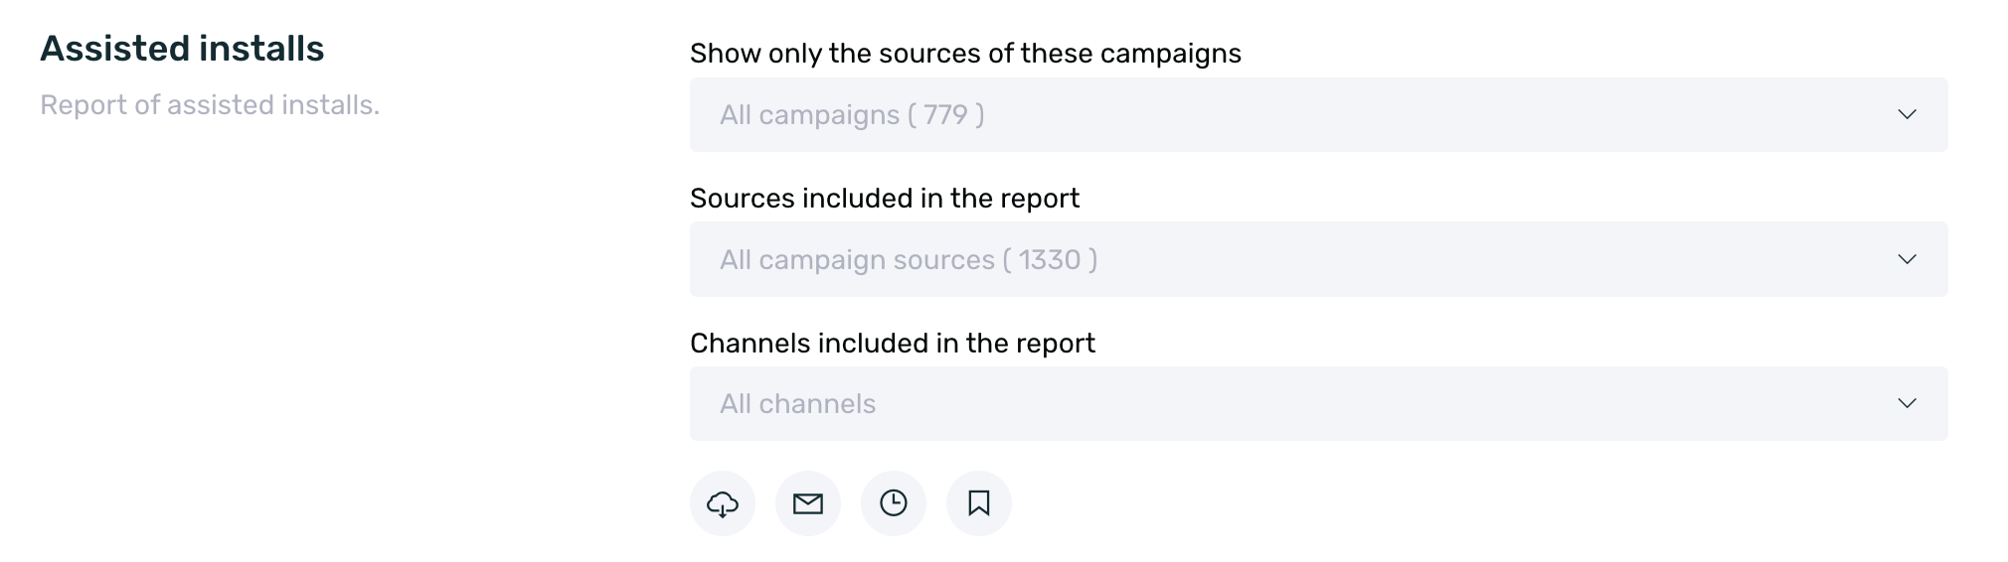The width and height of the screenshot is (2008, 562).
Task: Open the All channels dropdown
Action: 1319,403
